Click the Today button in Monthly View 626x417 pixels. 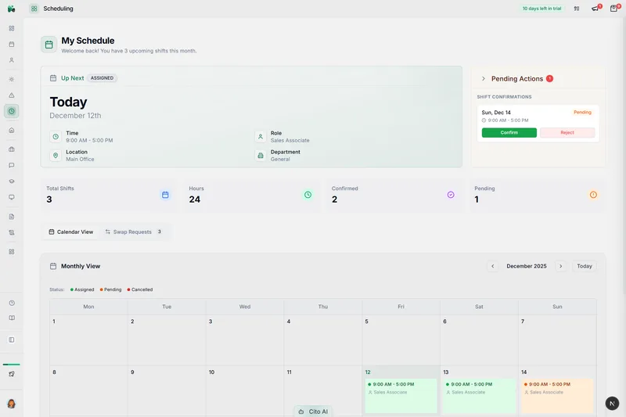tap(584, 266)
